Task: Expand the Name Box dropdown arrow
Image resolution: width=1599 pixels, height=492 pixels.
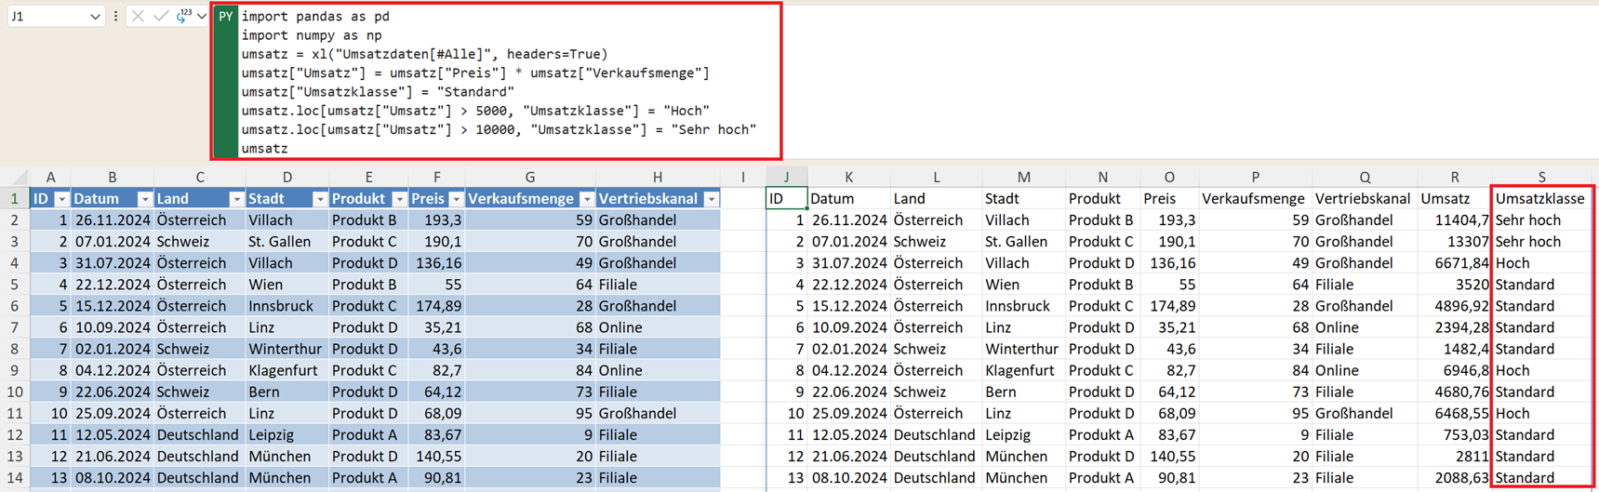Action: coord(95,17)
